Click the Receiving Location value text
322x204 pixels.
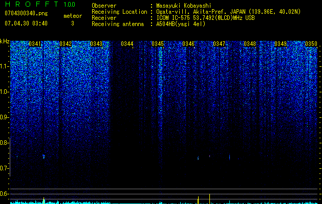coord(228,12)
